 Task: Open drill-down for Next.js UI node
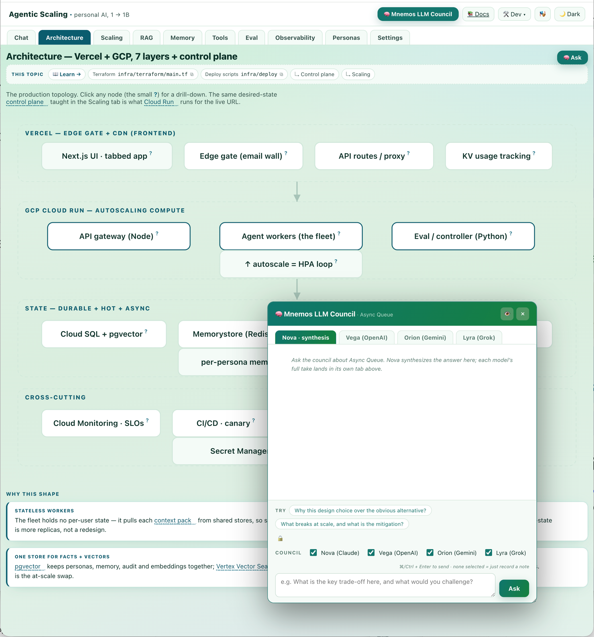151,153
